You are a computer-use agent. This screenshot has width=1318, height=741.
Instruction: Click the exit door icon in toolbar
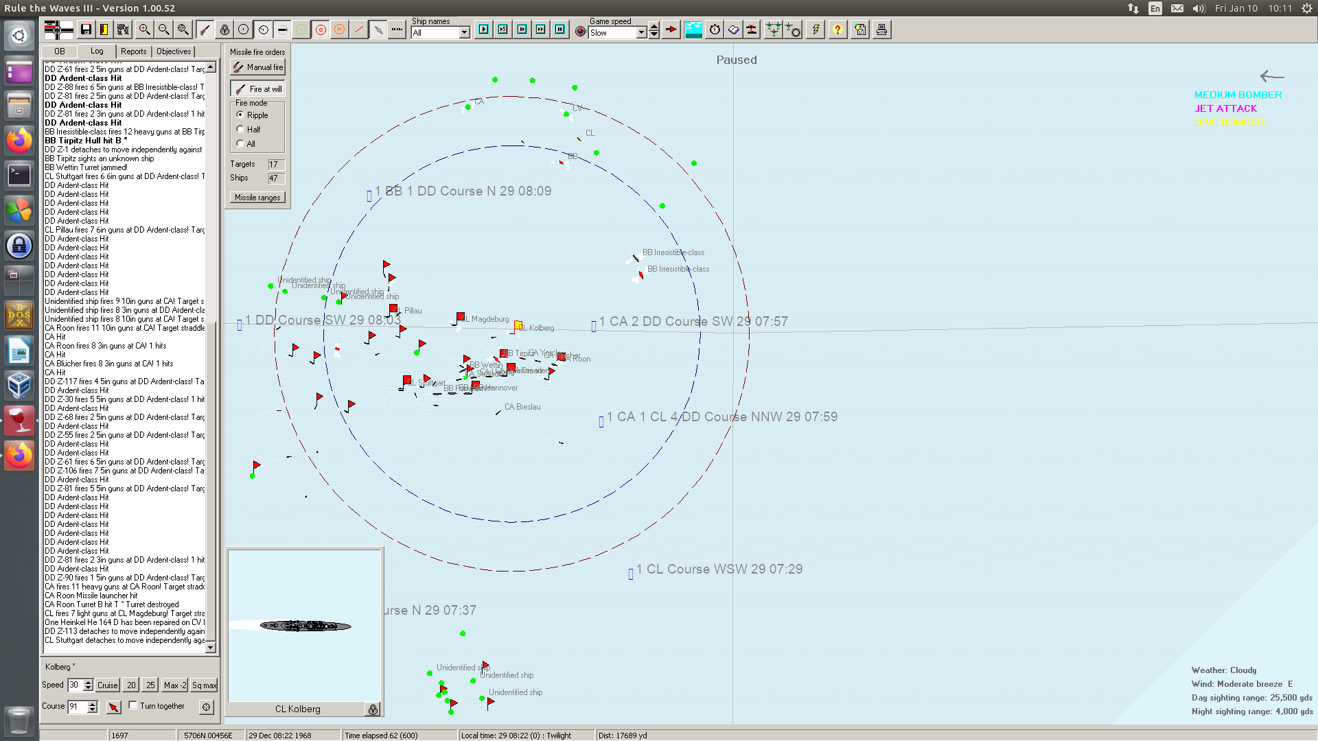click(104, 30)
